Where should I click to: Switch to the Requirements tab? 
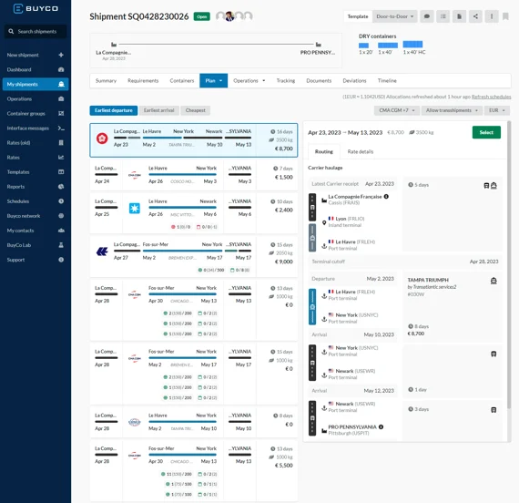(143, 80)
